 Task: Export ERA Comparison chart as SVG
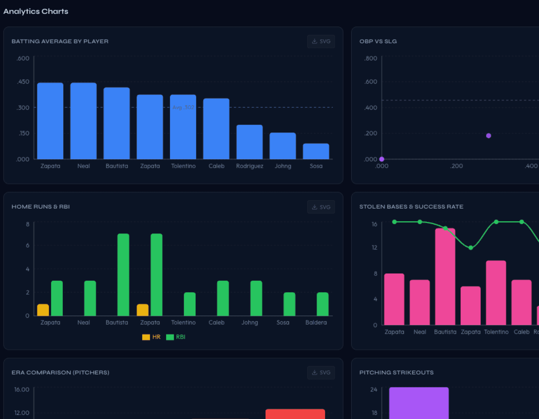(x=321, y=372)
